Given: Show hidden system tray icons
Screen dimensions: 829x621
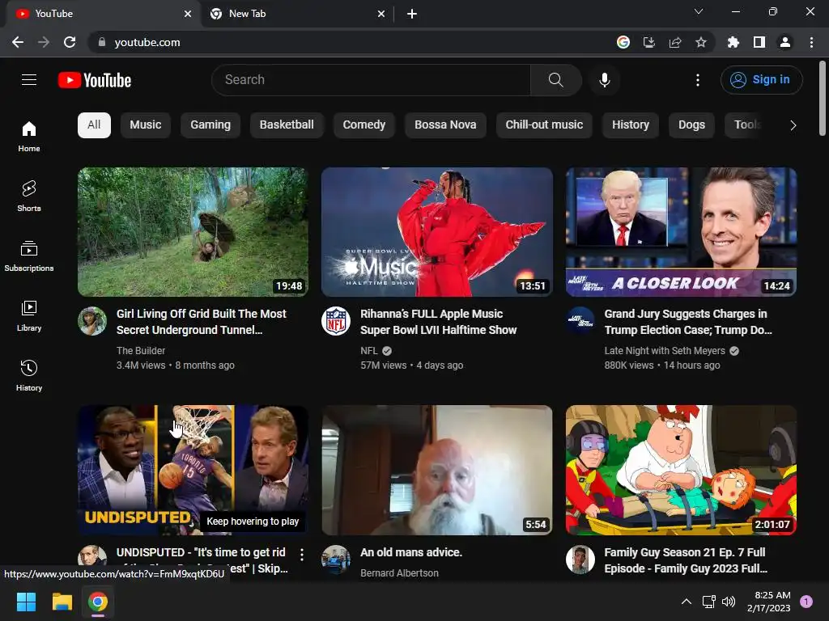Looking at the screenshot, I should [687, 602].
